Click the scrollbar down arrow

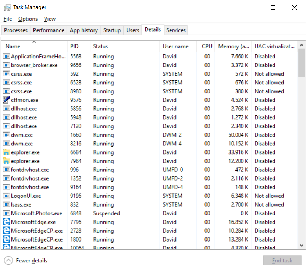click(302, 245)
